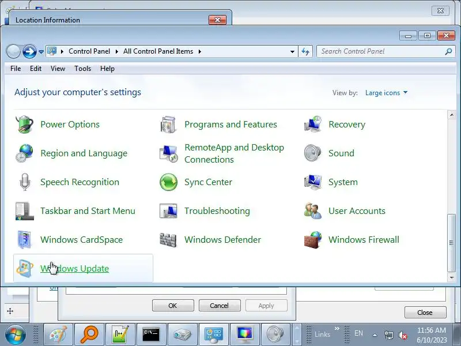Click the vertical scrollbar thumb

(x=452, y=243)
